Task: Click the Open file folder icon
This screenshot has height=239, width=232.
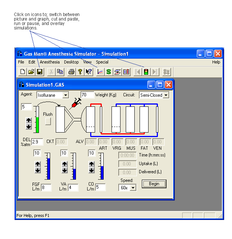Action: point(31,72)
